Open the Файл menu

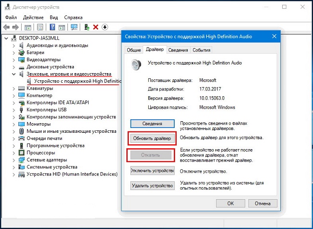11,17
